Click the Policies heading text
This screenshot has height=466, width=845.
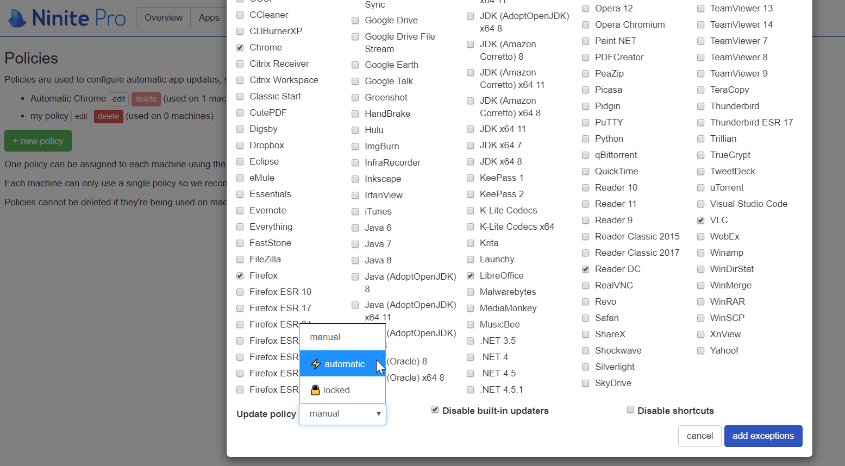tap(31, 58)
